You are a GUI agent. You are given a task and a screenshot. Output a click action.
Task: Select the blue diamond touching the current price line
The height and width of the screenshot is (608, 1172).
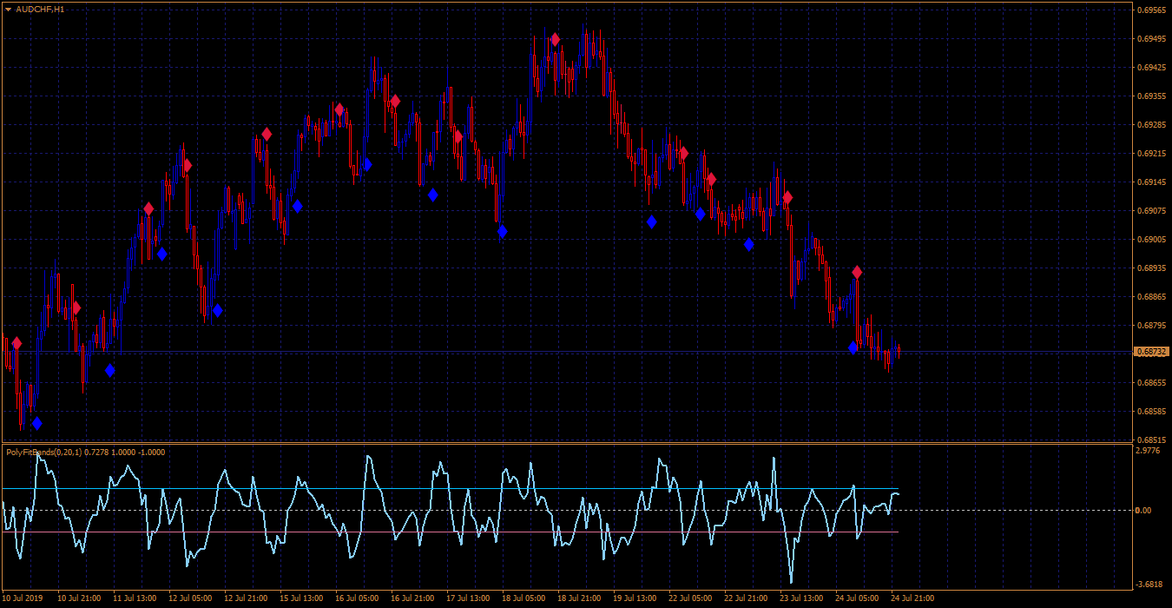click(853, 347)
